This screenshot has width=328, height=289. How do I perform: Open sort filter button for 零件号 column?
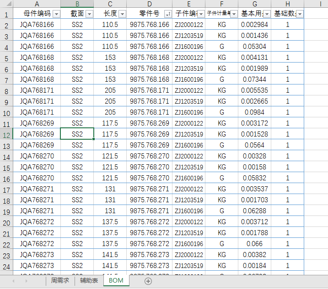coord(168,14)
